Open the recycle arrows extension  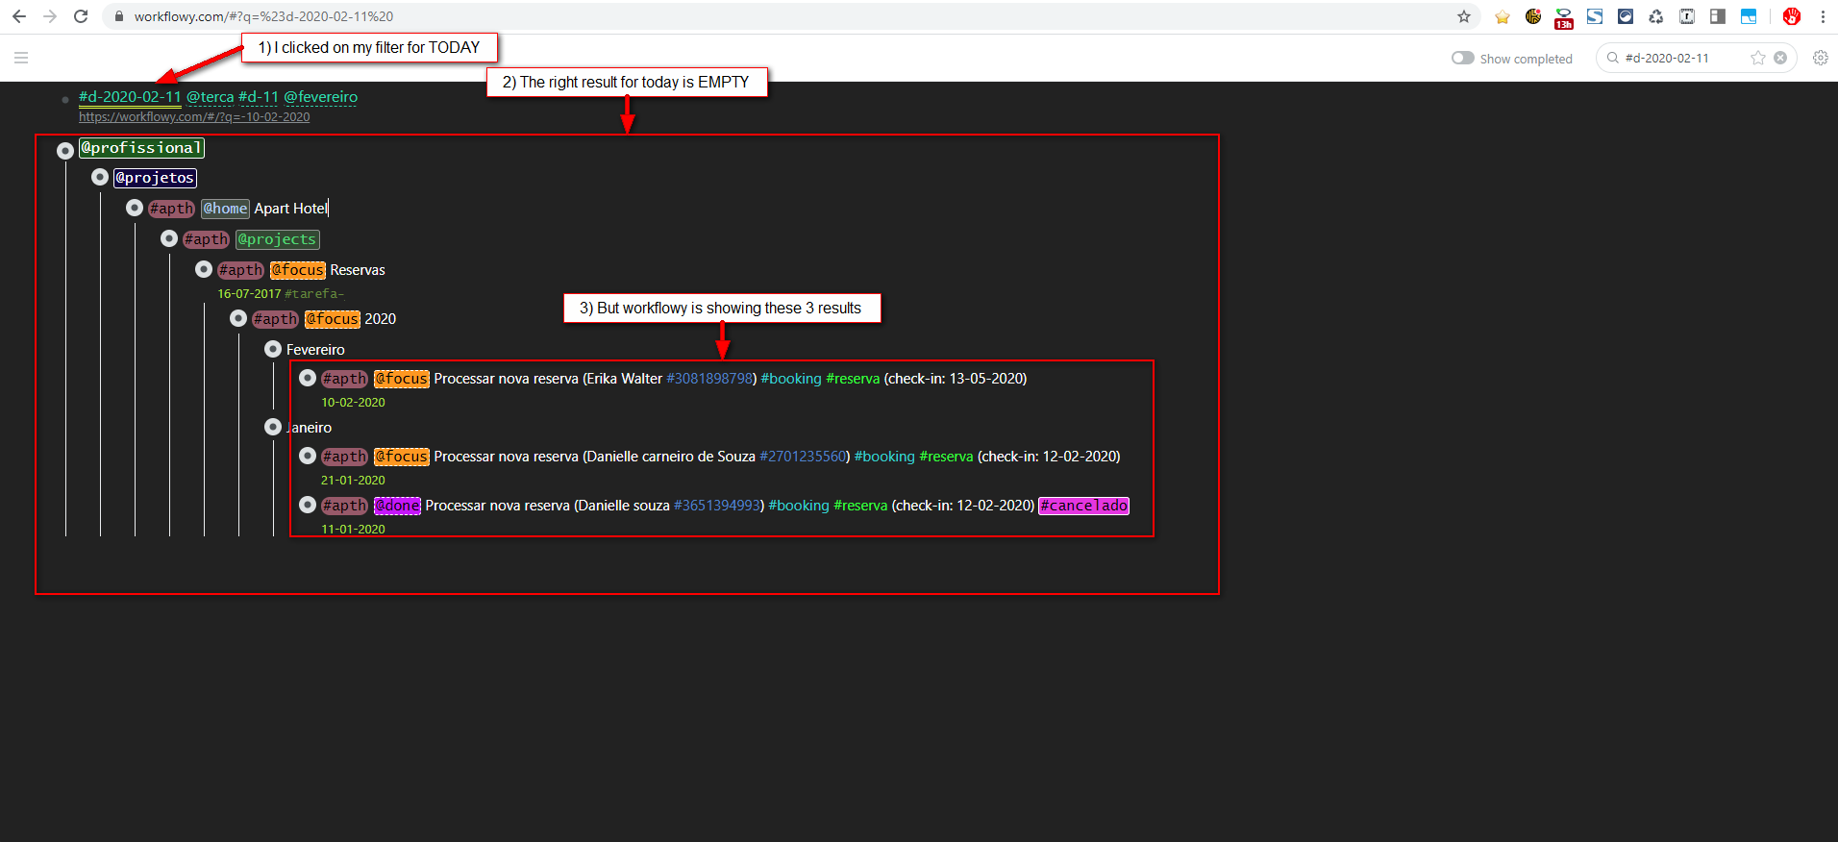tap(1656, 16)
